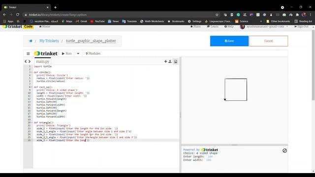Open the Modules help
315x177 pixels.
(x=93, y=54)
